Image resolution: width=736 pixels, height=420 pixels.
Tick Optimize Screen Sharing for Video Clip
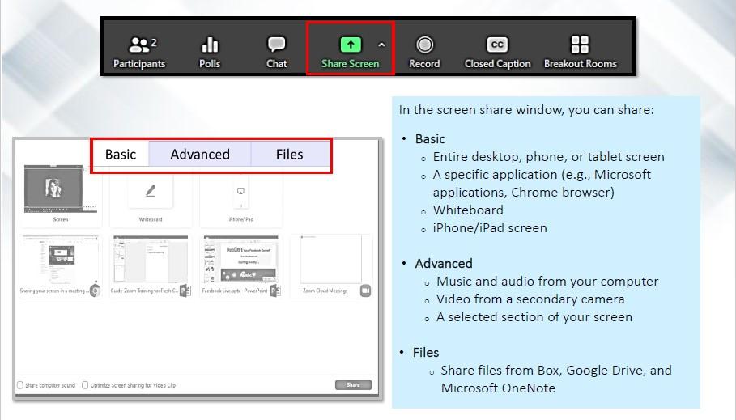85,385
